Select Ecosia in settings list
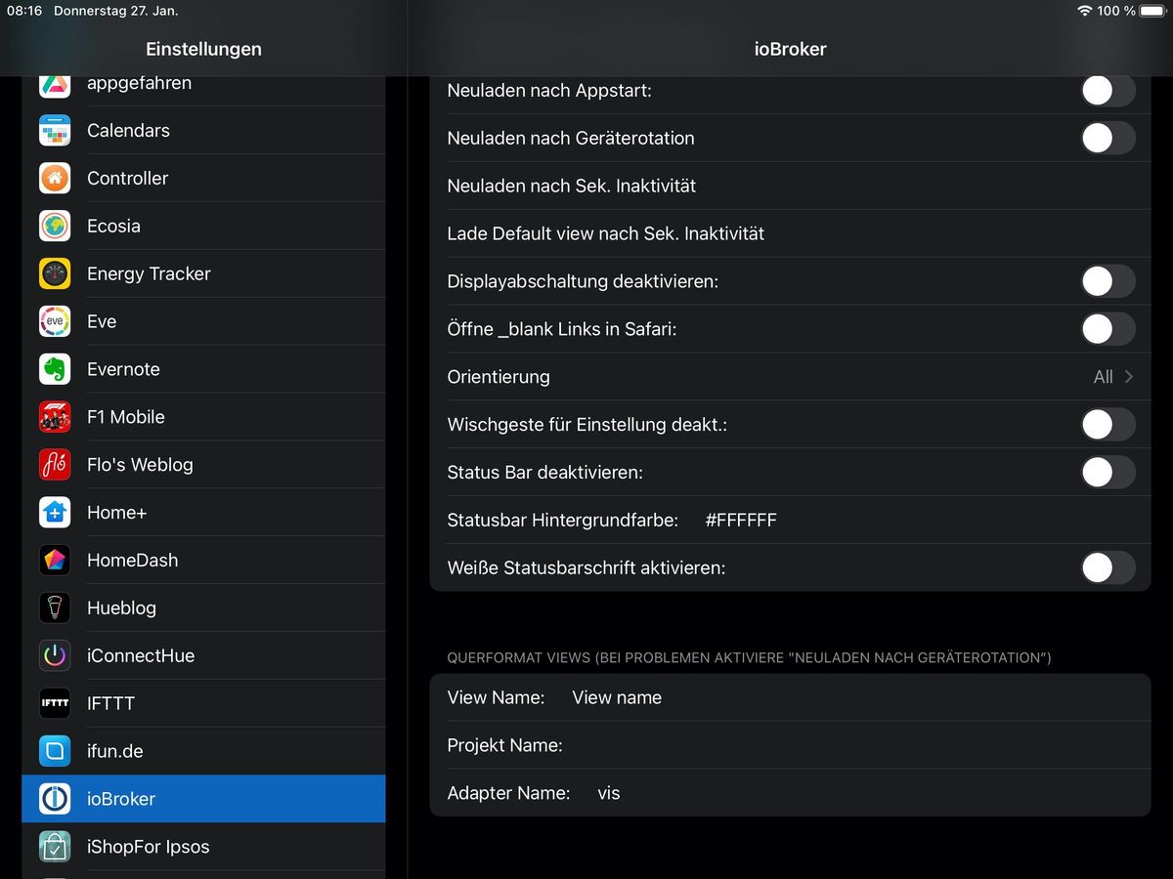 tap(203, 226)
